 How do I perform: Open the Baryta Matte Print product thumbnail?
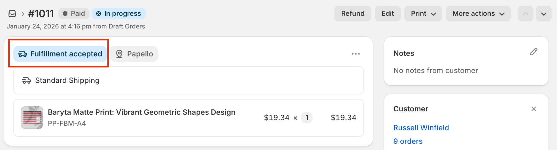pyautogui.click(x=32, y=118)
